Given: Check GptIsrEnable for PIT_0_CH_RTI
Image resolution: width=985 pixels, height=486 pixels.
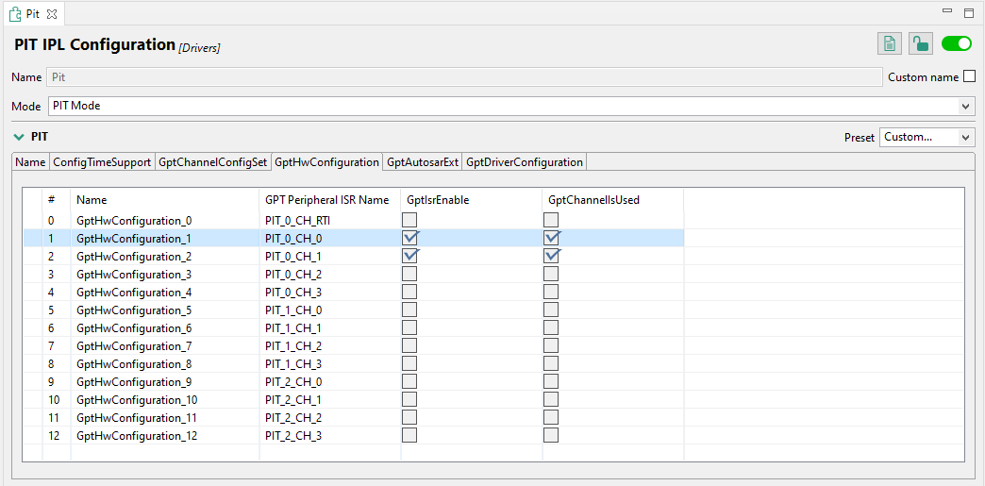Looking at the screenshot, I should tap(409, 220).
